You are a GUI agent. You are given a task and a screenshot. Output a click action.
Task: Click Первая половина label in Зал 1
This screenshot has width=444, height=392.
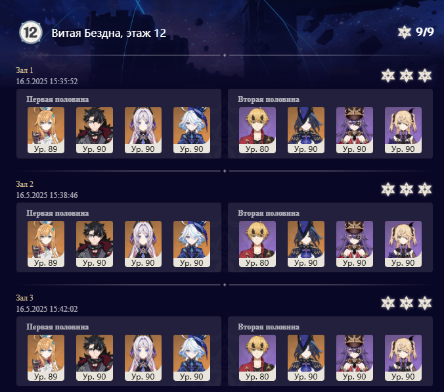(x=58, y=99)
